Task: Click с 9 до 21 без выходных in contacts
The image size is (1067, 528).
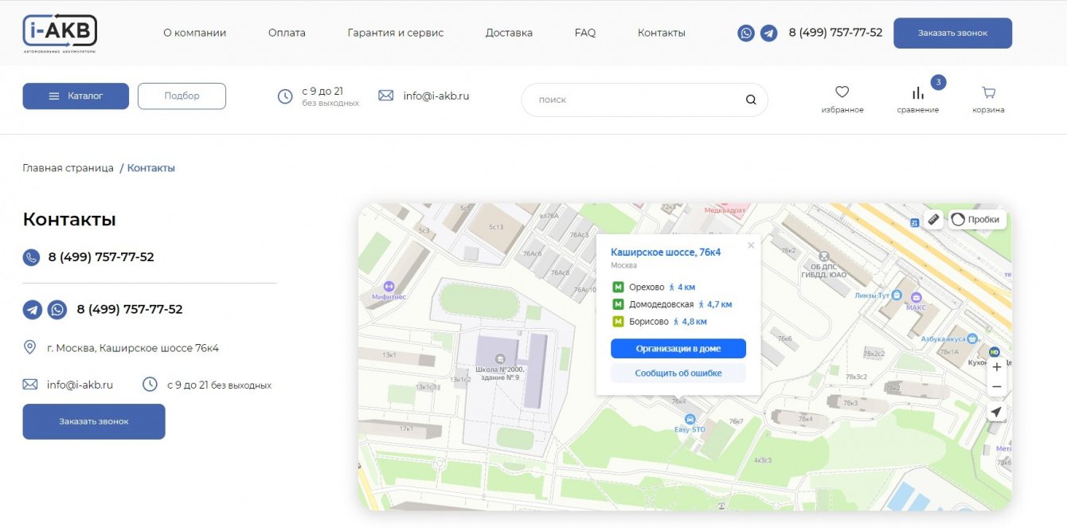Action: 219,385
